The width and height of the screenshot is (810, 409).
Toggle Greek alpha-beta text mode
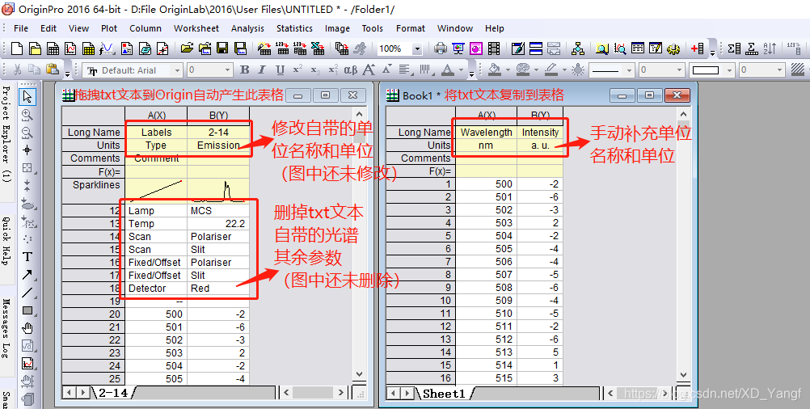click(x=350, y=70)
